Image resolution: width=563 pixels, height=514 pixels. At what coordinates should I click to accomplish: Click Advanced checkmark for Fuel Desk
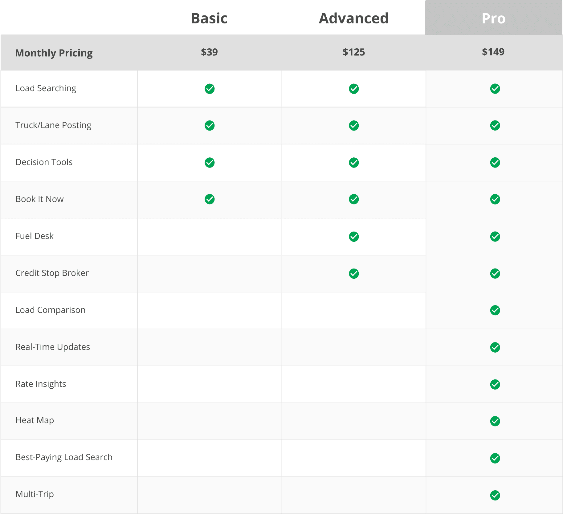(x=354, y=237)
